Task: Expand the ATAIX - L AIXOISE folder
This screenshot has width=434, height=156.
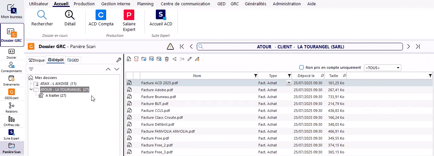Action: (31, 84)
